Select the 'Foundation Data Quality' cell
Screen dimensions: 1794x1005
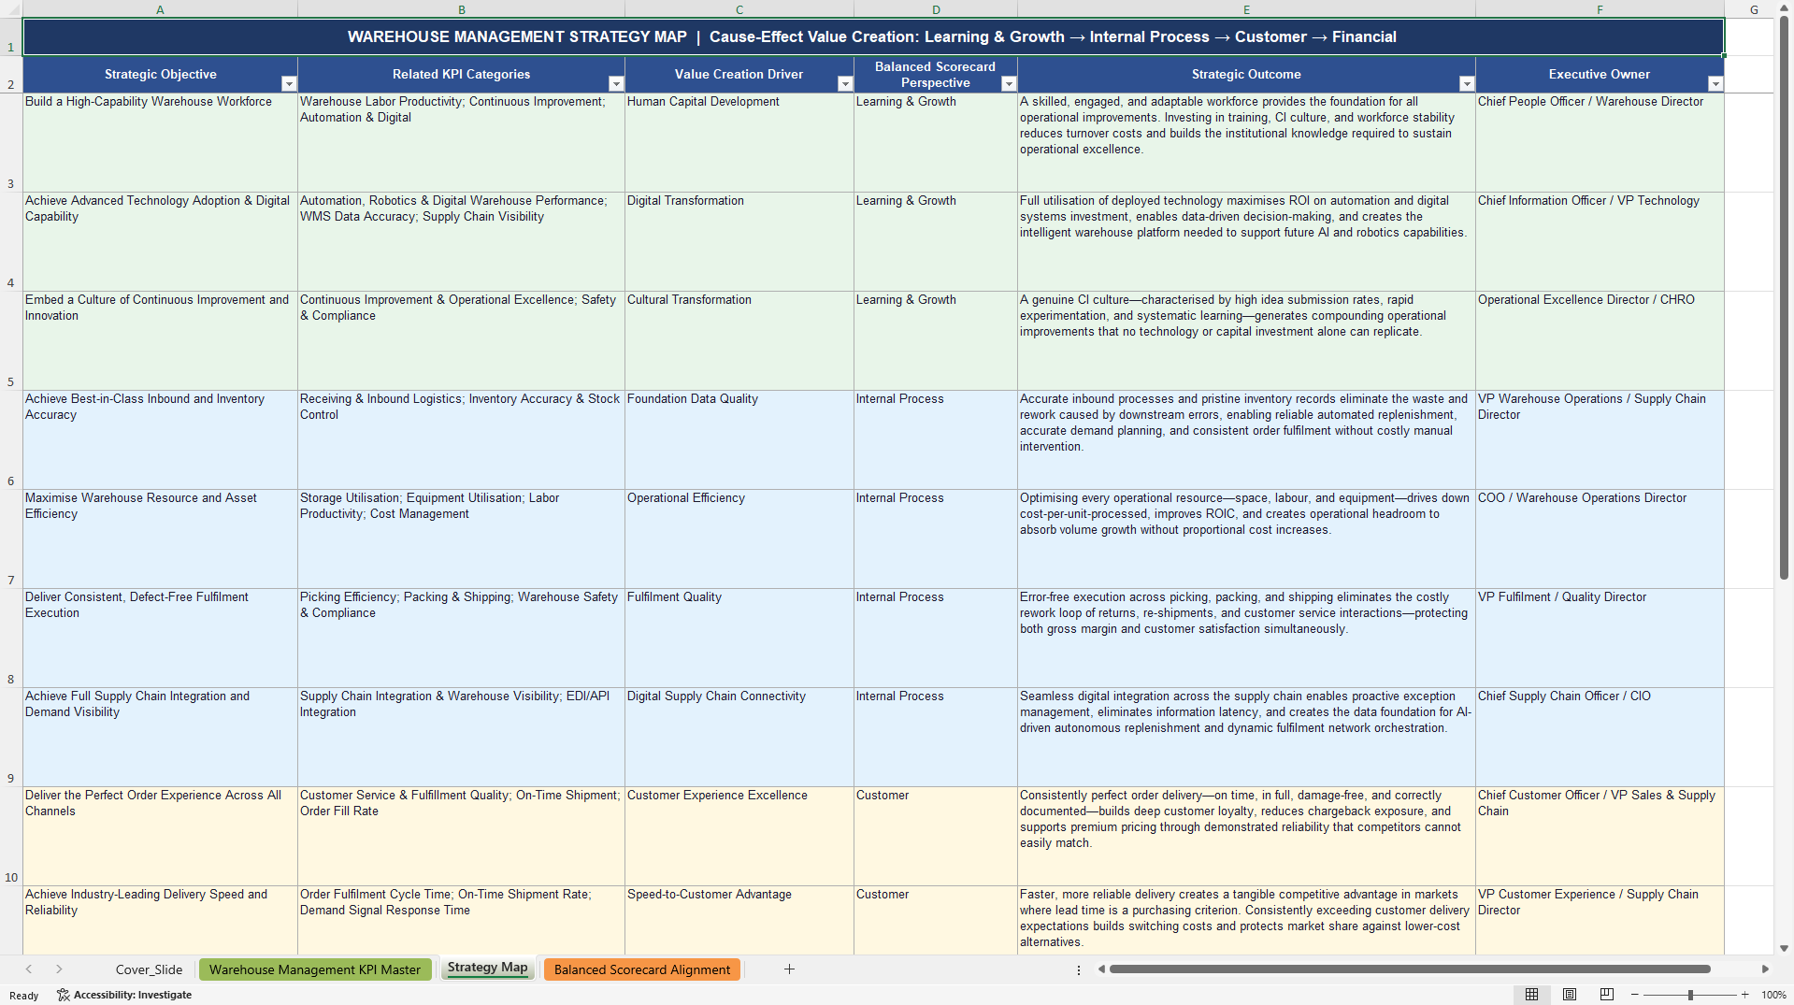739,440
